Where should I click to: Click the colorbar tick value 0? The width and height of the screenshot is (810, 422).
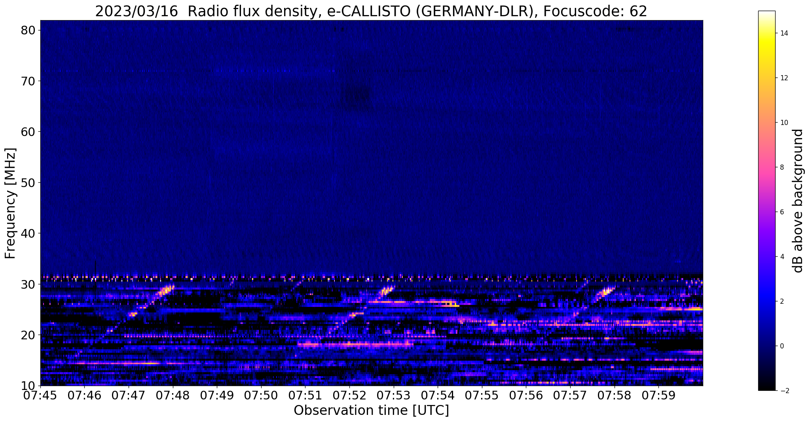pyautogui.click(x=782, y=346)
